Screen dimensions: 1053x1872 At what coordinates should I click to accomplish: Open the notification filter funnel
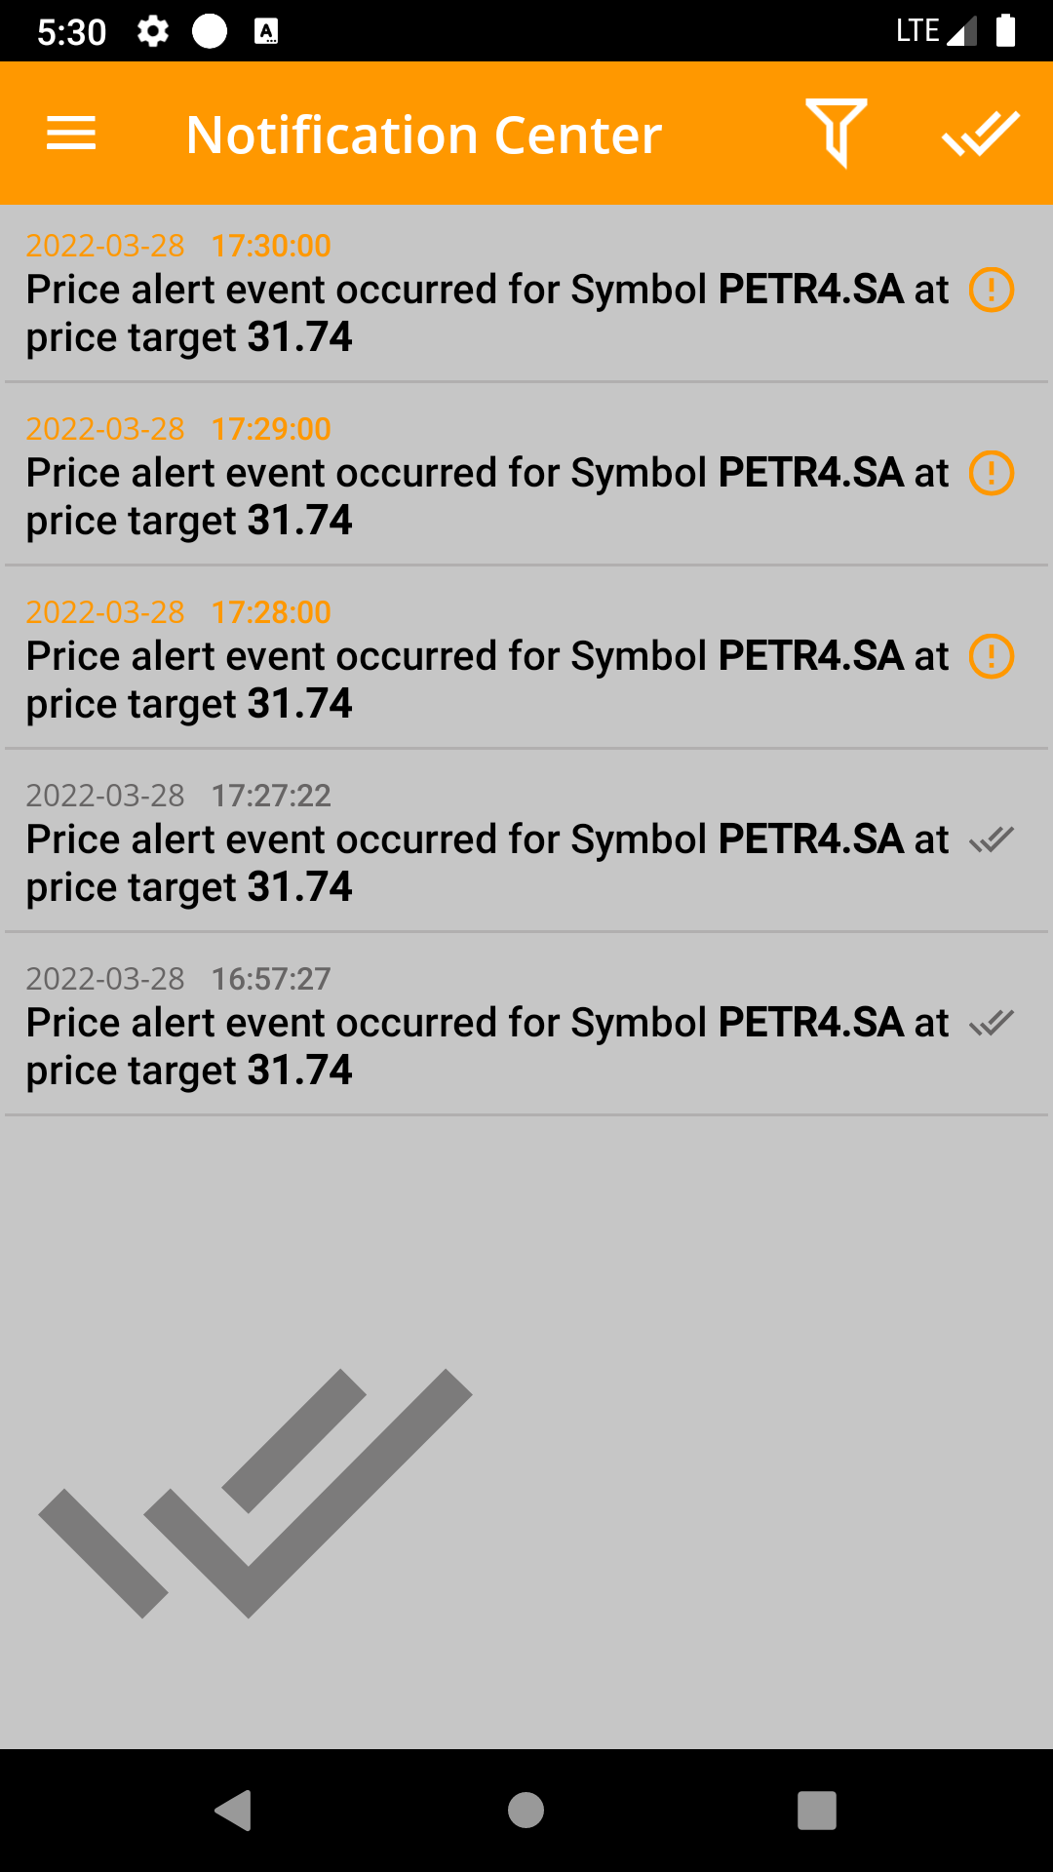click(836, 133)
